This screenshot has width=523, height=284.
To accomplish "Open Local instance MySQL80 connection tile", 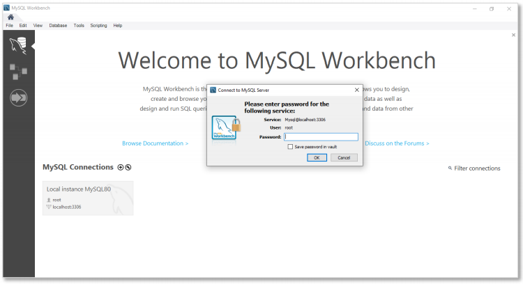I will [x=88, y=198].
